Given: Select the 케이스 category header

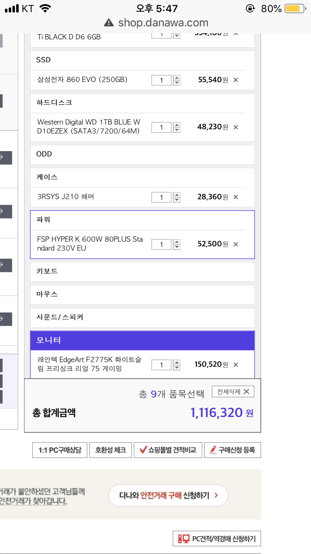Looking at the screenshot, I should point(142,177).
